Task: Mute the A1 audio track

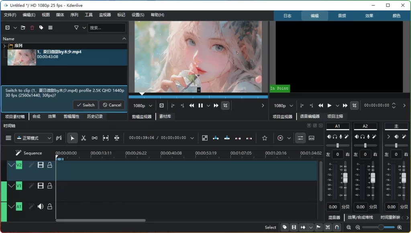Action: pos(41,207)
